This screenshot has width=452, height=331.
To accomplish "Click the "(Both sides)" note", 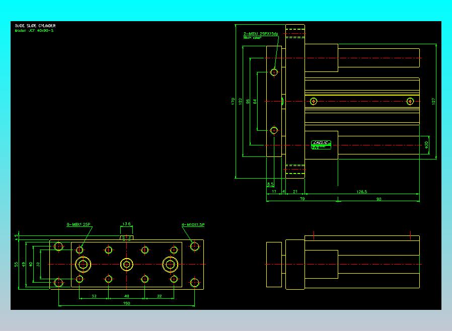I will (x=252, y=38).
